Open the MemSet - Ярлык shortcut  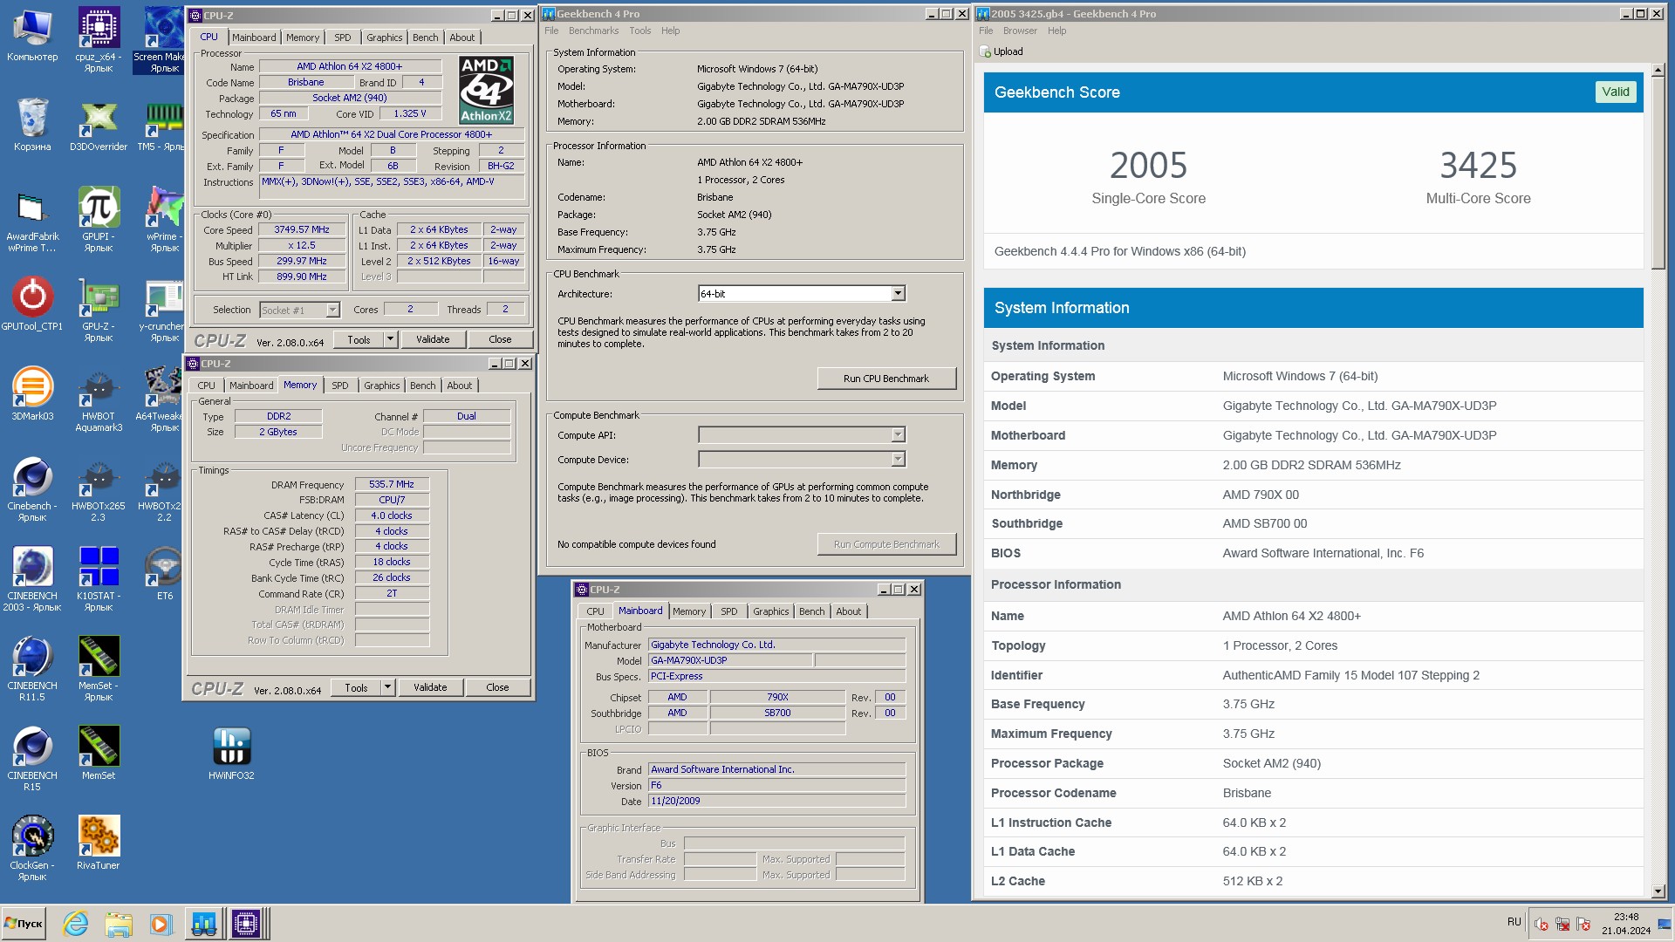99,669
